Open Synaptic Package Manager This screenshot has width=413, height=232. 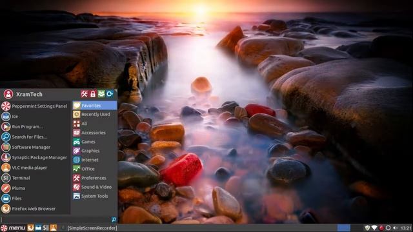35,157
